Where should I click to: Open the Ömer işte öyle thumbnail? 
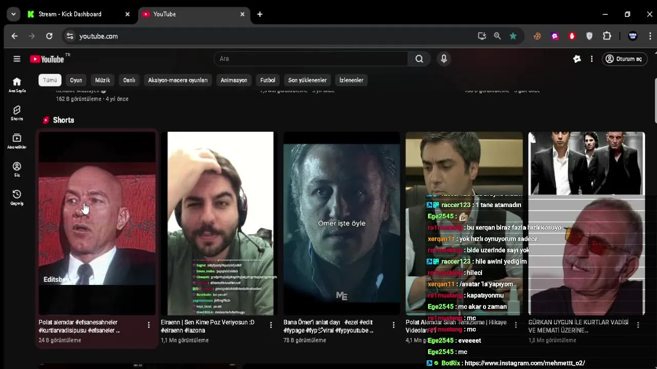pyautogui.click(x=342, y=223)
